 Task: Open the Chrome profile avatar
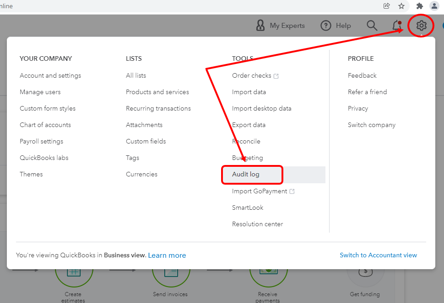tap(434, 6)
